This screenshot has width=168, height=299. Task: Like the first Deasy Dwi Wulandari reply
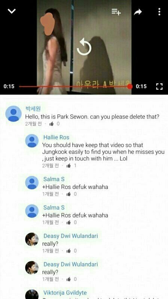[x=68, y=251]
